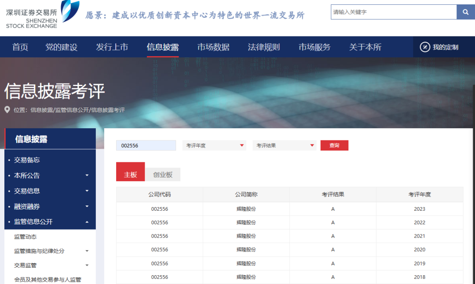This screenshot has height=284, width=475.
Task: Click the red 查询 button
Action: 334,145
